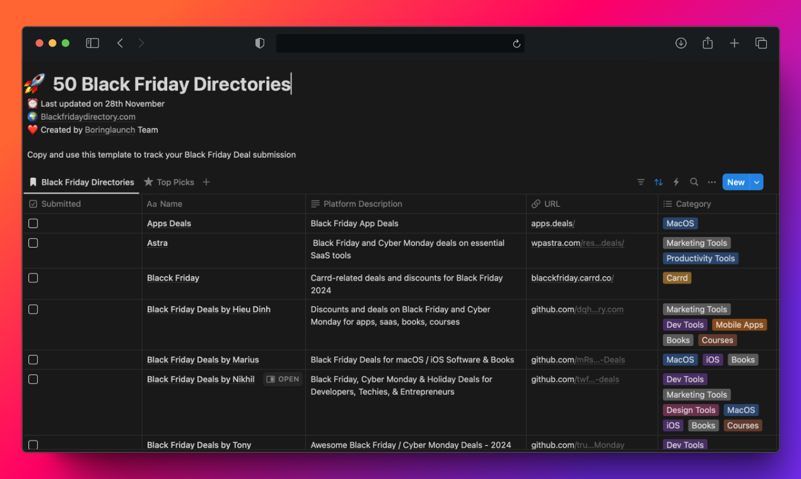The width and height of the screenshot is (801, 479).
Task: Tick the Nikhil row checkbox
Action: click(x=33, y=379)
